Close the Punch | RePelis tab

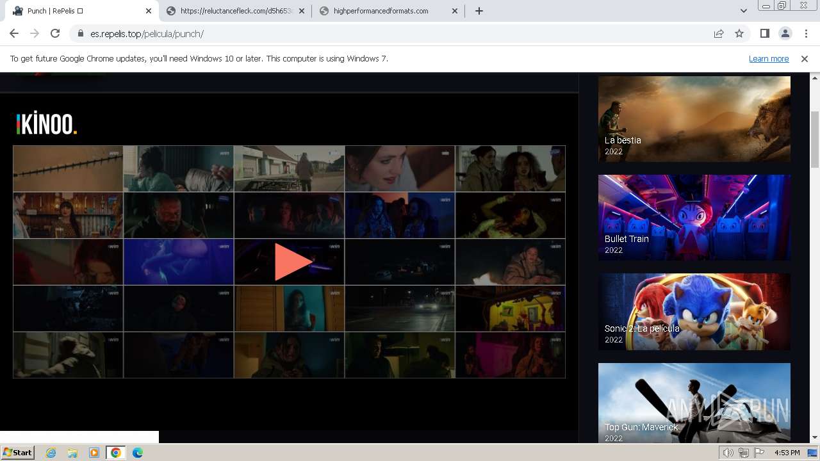(149, 11)
